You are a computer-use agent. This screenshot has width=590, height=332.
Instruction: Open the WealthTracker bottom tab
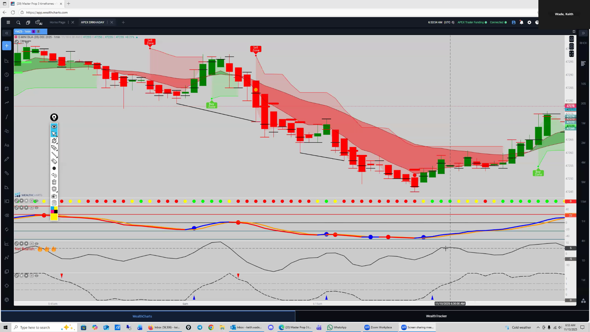pos(436,316)
